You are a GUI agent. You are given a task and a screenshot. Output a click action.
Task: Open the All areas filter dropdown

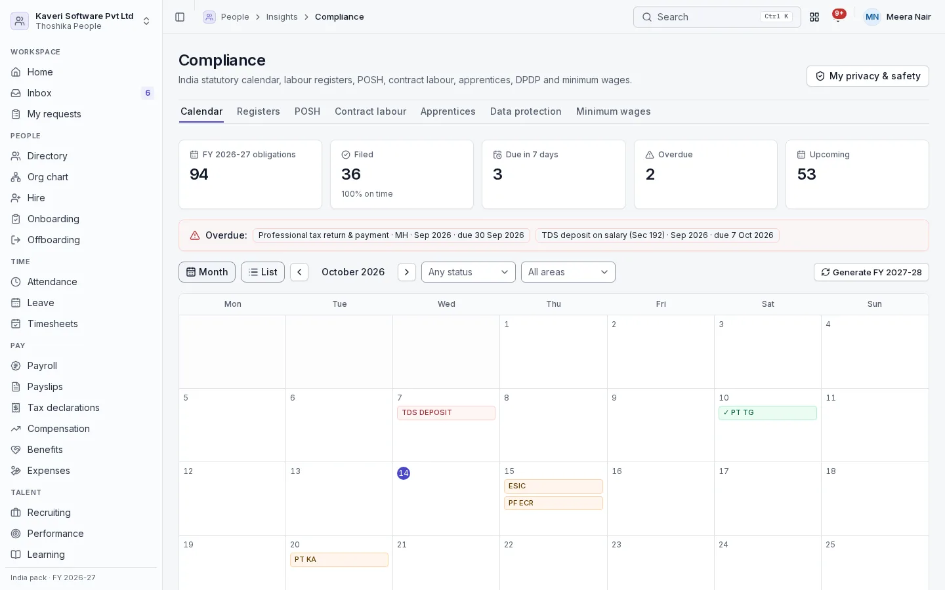coord(568,272)
